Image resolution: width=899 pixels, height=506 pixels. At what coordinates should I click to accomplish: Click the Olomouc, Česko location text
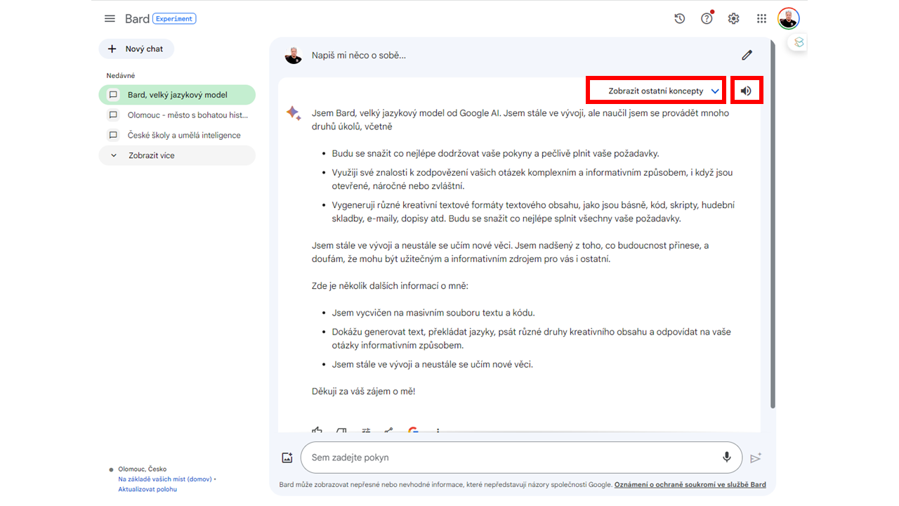(143, 469)
